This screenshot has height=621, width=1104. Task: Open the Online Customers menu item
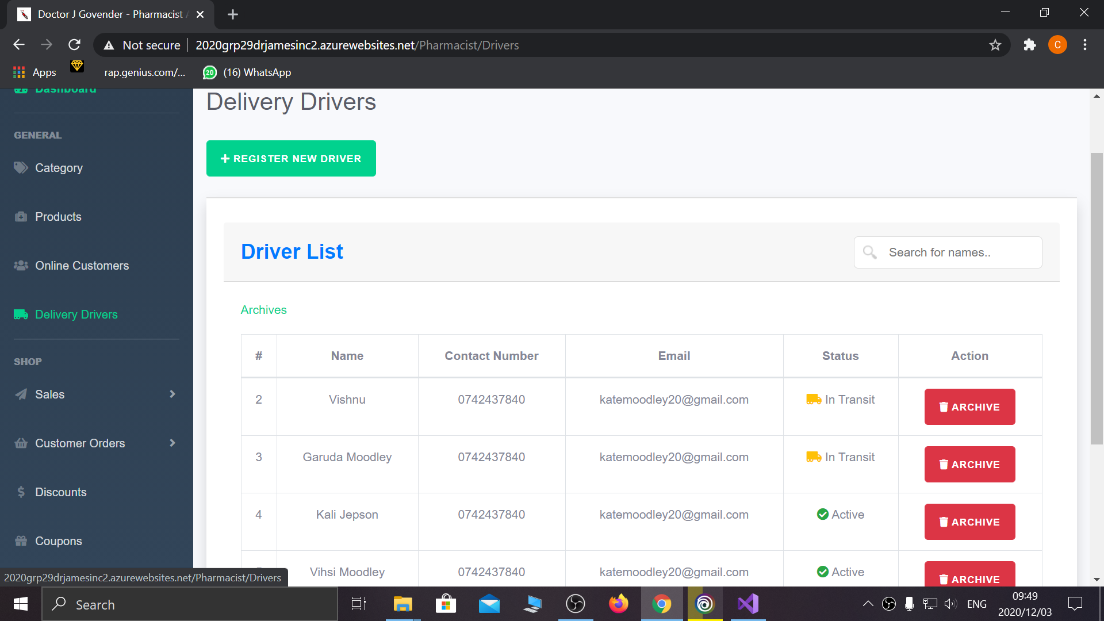(x=82, y=266)
